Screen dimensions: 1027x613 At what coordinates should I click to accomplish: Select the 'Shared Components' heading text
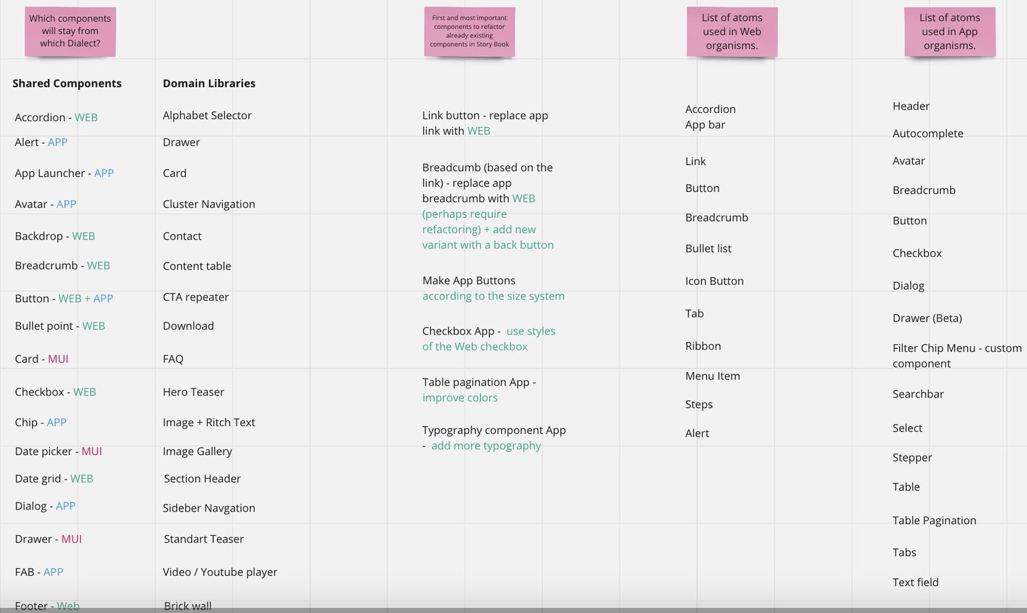coord(67,83)
